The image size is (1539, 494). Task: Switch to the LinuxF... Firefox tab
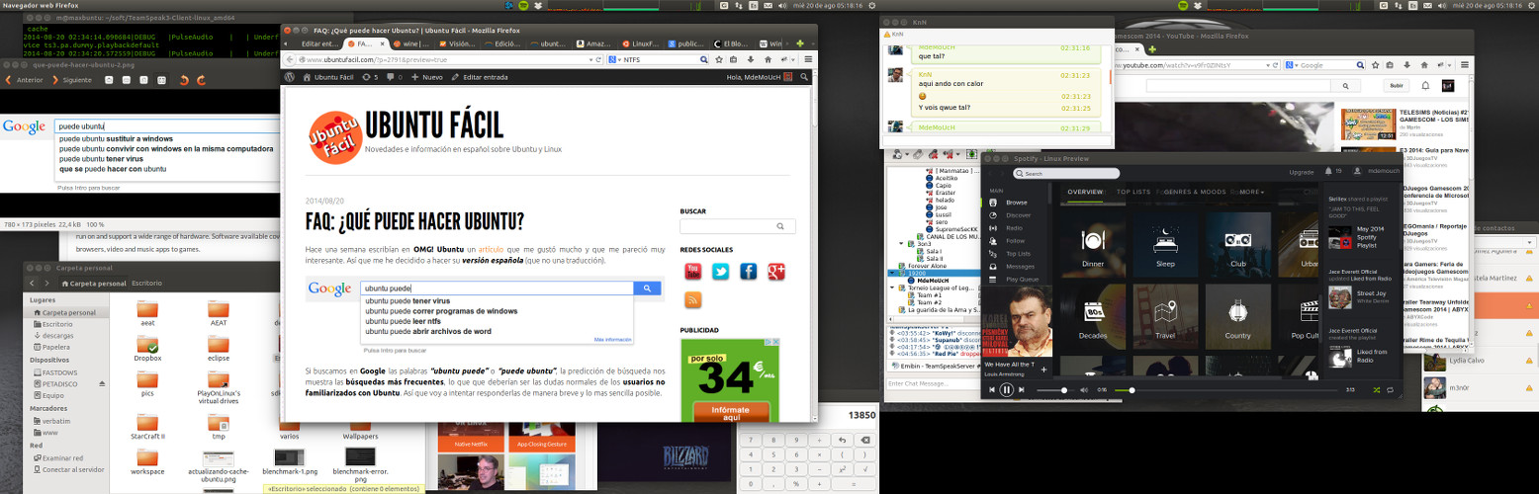tap(640, 43)
